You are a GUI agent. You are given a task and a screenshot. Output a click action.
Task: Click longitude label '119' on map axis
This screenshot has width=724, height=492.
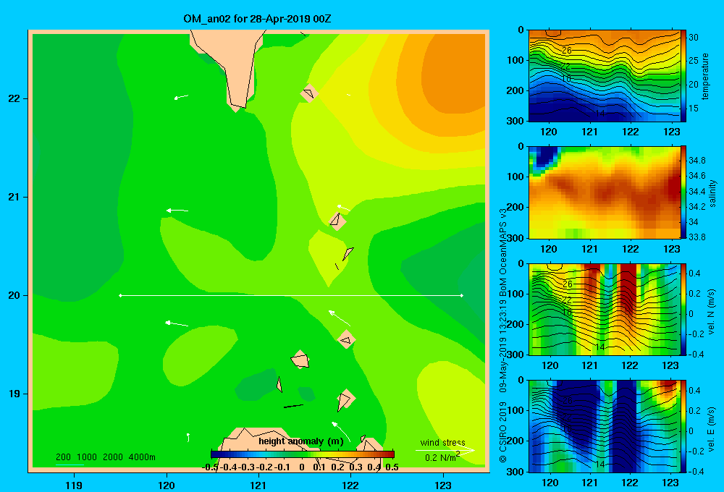coord(74,485)
